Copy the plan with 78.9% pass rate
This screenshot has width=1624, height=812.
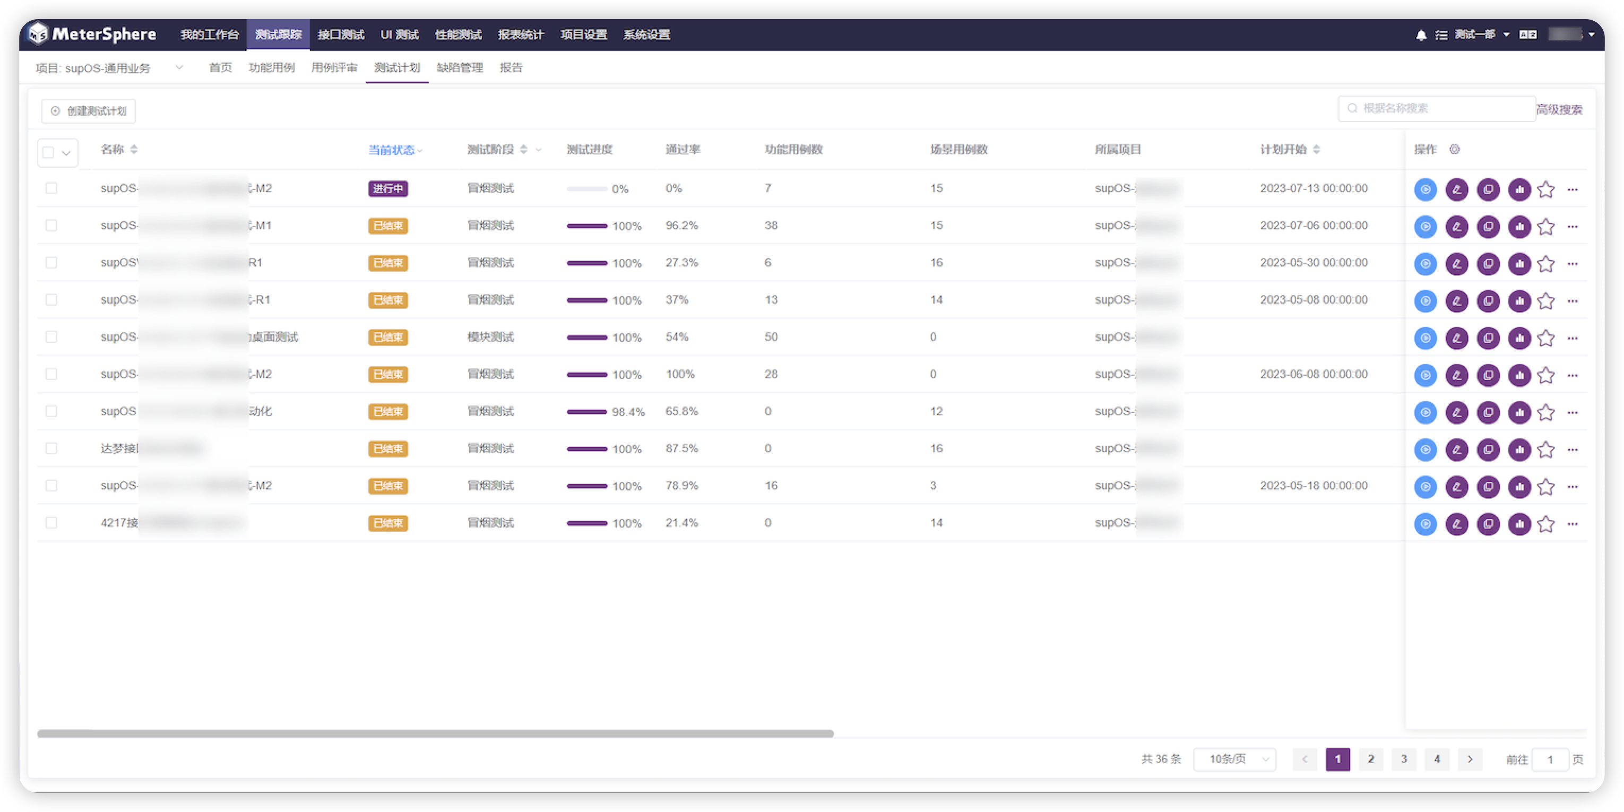point(1489,487)
